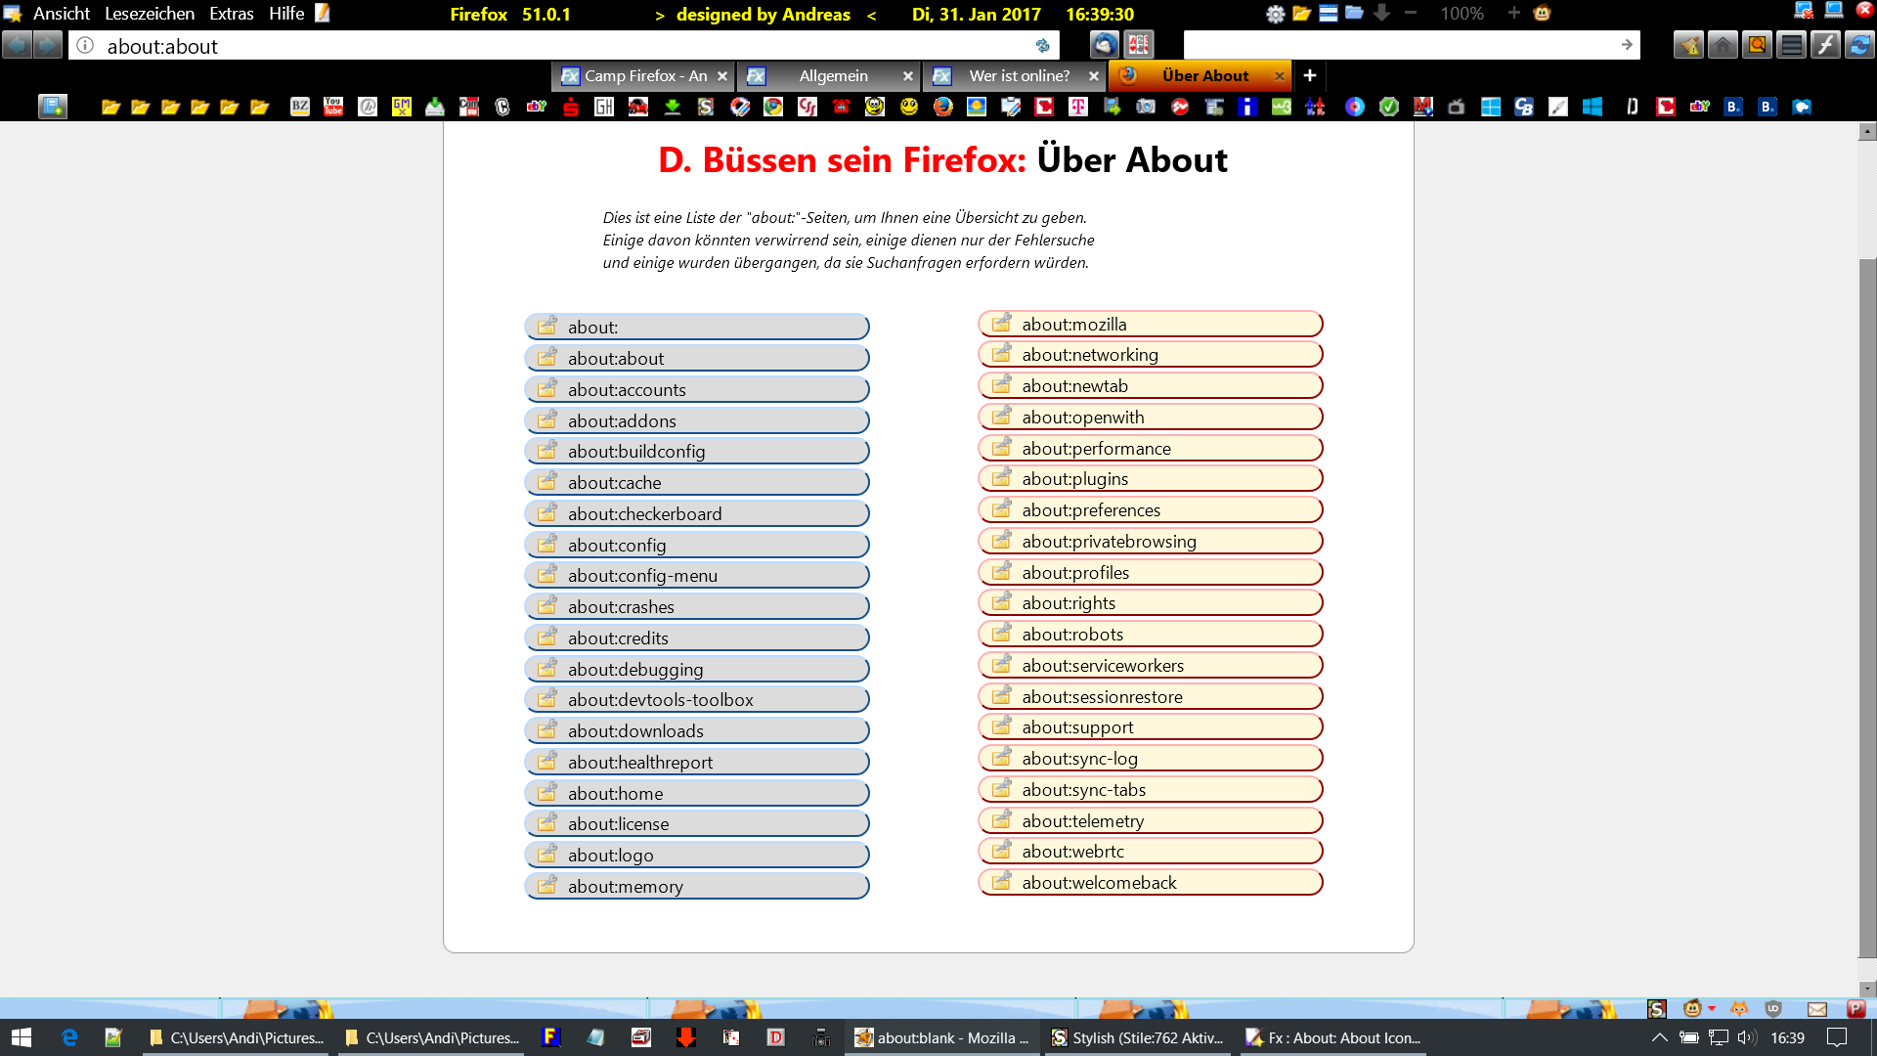
Task: Click the Telekom T bookmark icon
Action: [1078, 107]
